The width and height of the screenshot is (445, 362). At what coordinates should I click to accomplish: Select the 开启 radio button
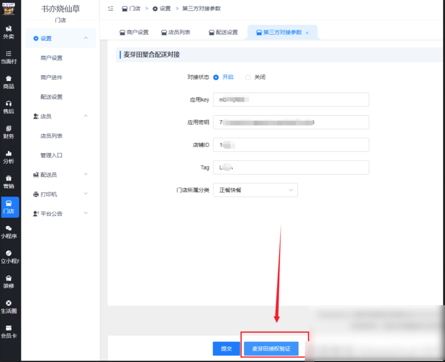tap(217, 77)
